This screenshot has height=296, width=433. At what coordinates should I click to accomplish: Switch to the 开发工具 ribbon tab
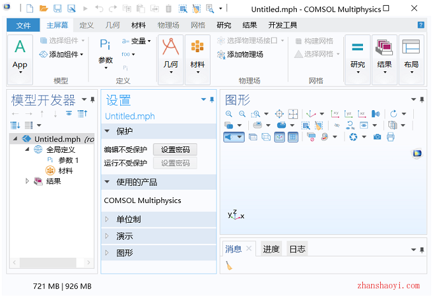[x=283, y=25]
